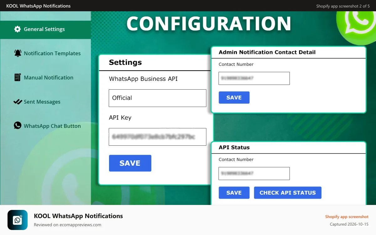Click the API Key label
376x235 pixels.
coord(120,118)
